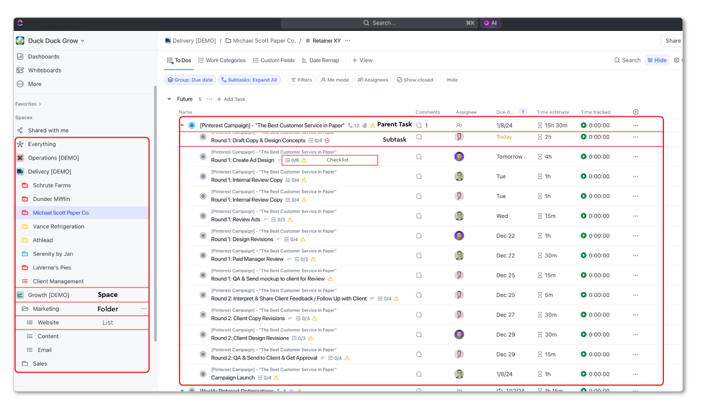Switch to the Work Categories tab
This screenshot has height=409, width=702.
(222, 60)
